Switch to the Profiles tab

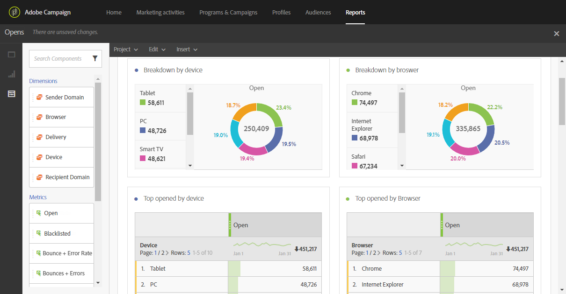(x=281, y=13)
